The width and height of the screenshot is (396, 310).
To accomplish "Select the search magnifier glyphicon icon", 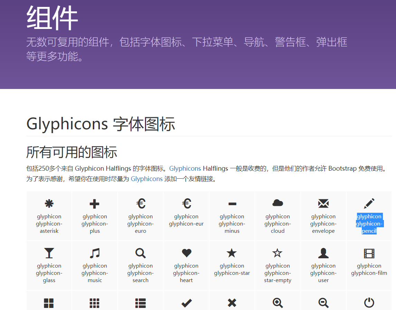I will point(141,253).
